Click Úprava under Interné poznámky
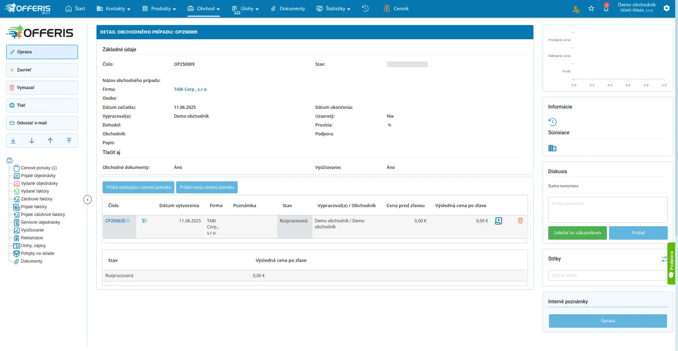Viewport: 678px width, 351px height. pyautogui.click(x=608, y=321)
